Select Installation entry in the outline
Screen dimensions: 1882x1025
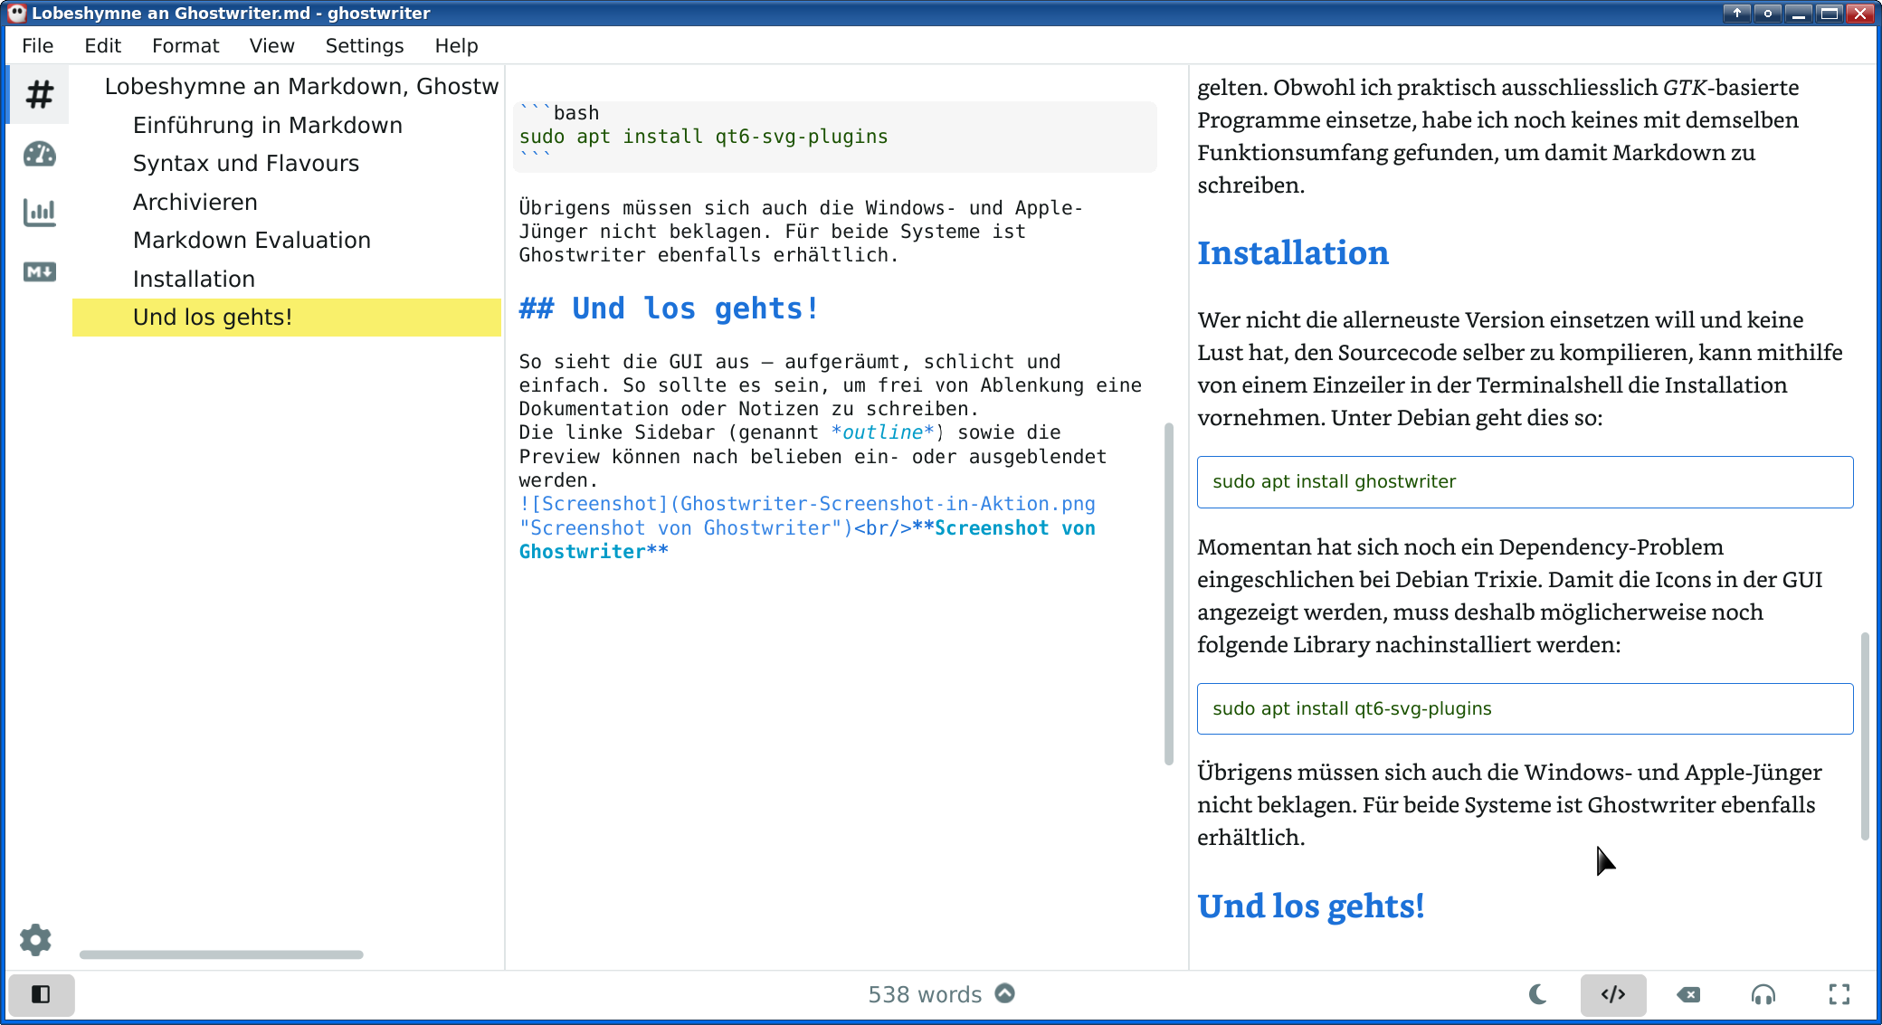(194, 279)
